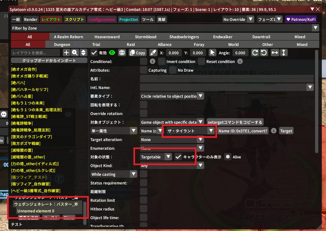
Task: Toggle the キャラクターのみ表示 checkbox
Action: click(178, 157)
